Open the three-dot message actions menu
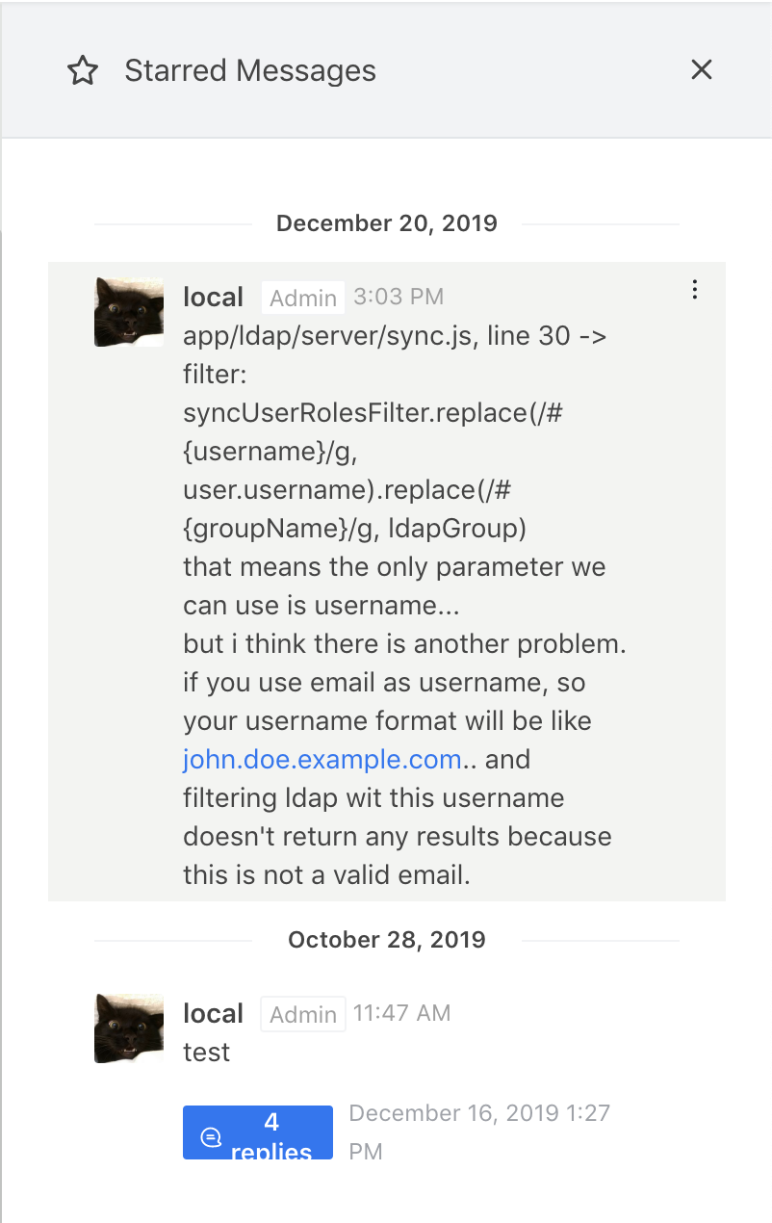The image size is (772, 1223). [695, 290]
